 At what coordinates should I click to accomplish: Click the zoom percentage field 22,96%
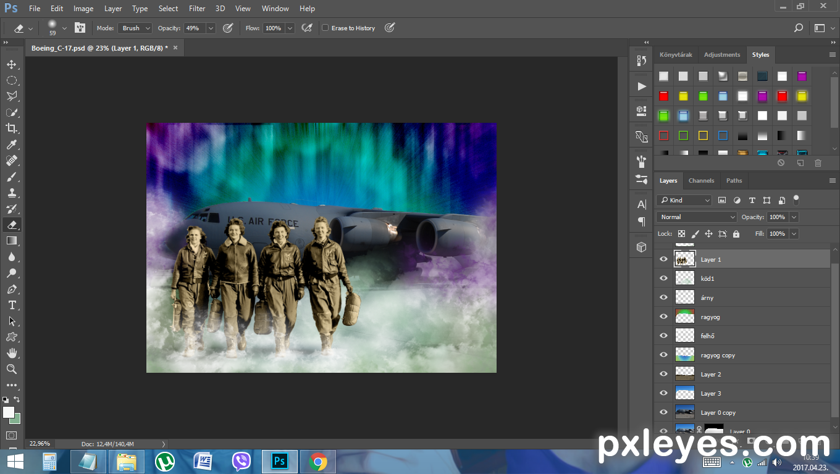pyautogui.click(x=41, y=444)
